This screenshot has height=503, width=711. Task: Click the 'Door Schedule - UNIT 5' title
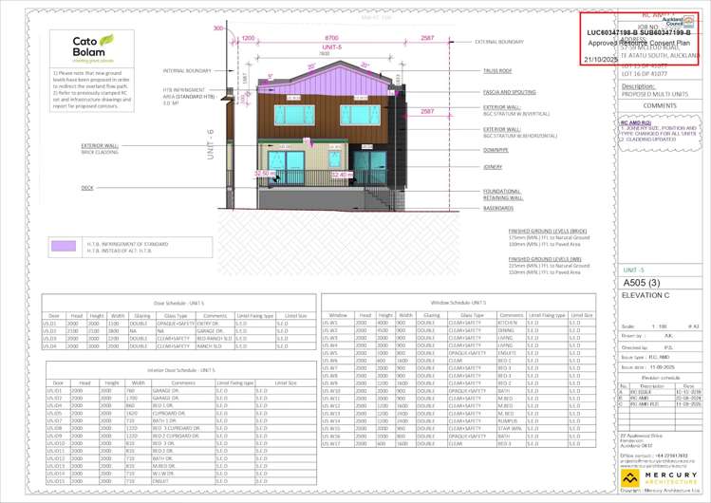pyautogui.click(x=178, y=303)
